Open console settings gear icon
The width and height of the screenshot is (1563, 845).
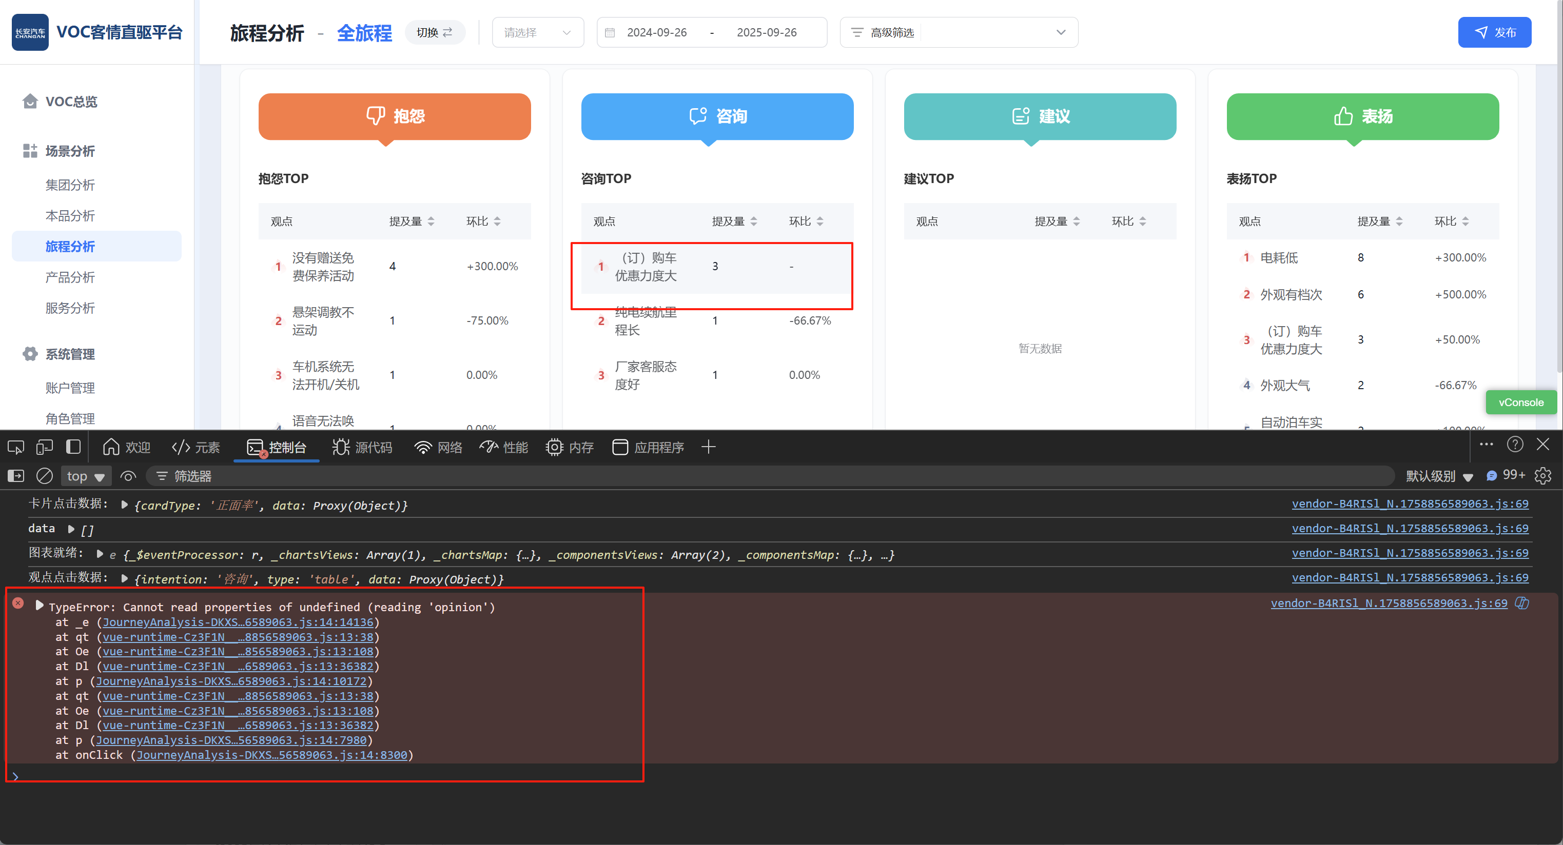(x=1542, y=476)
